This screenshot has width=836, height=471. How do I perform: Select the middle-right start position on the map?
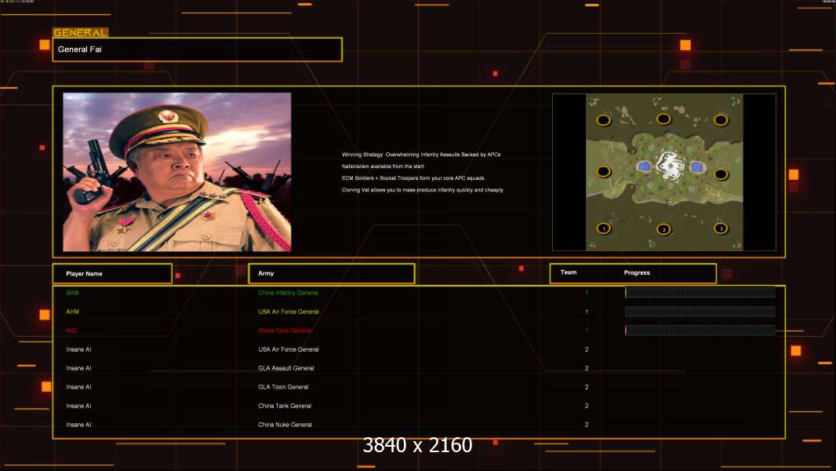click(721, 173)
